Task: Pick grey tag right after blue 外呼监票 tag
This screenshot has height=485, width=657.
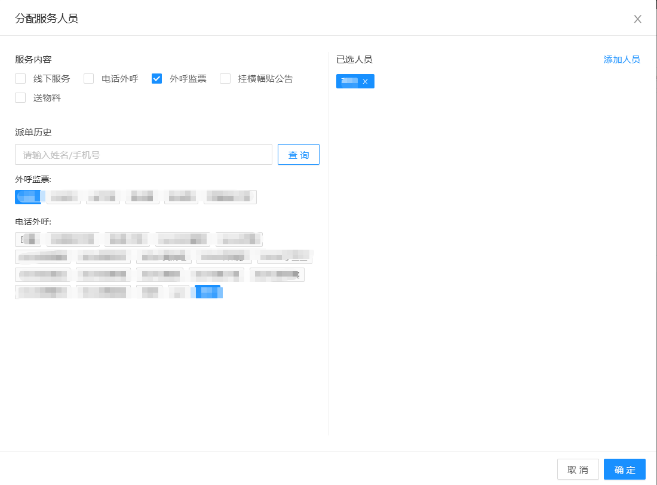Action: pyautogui.click(x=63, y=197)
